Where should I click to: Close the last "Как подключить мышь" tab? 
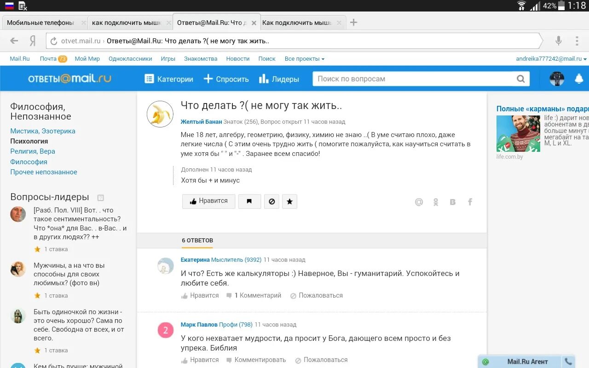339,23
